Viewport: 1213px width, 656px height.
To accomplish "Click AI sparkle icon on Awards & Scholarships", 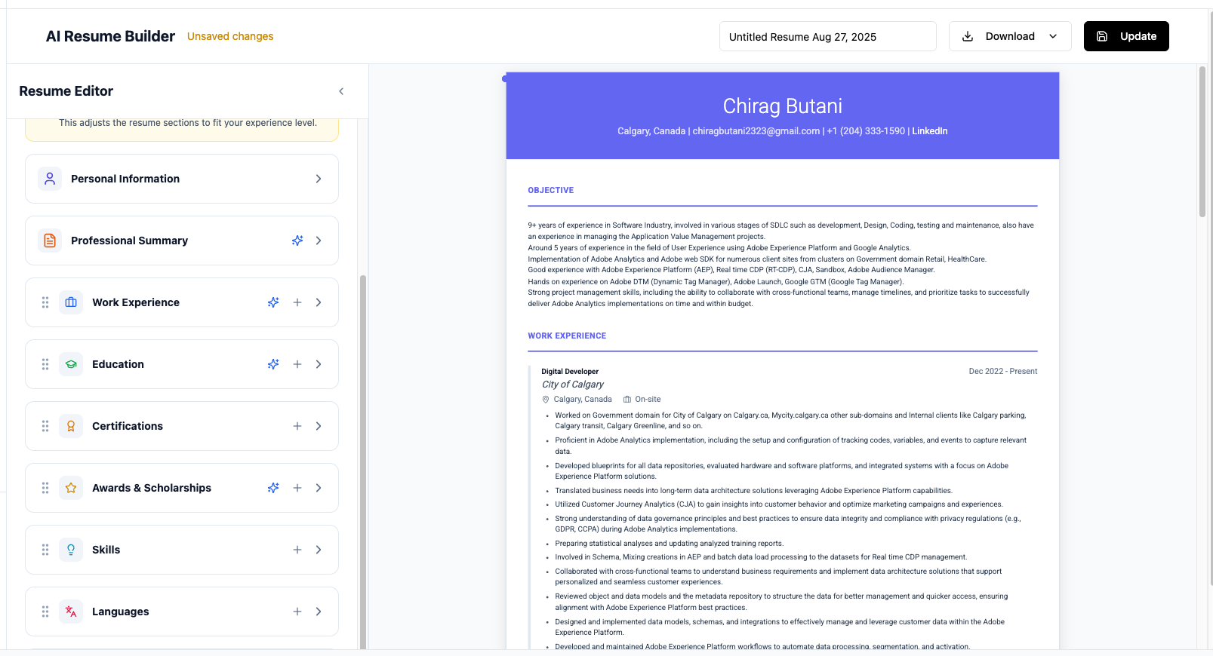I will point(273,488).
